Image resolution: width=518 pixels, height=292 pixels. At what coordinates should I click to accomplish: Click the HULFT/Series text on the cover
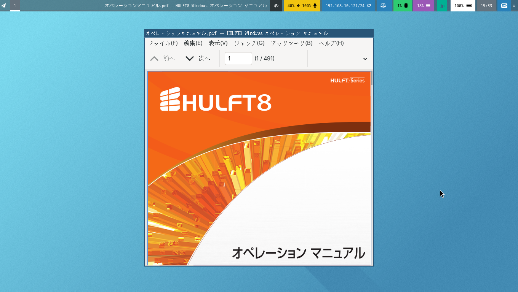coord(347,80)
